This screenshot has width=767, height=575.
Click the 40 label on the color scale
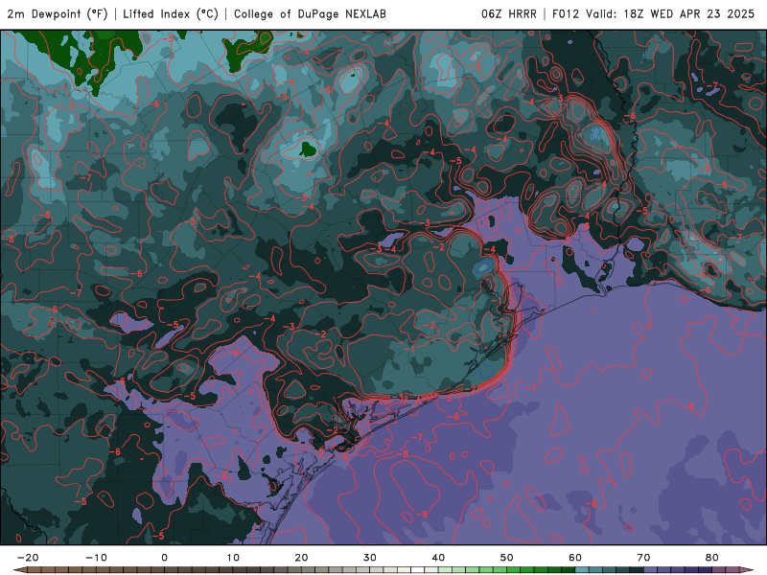(x=438, y=558)
